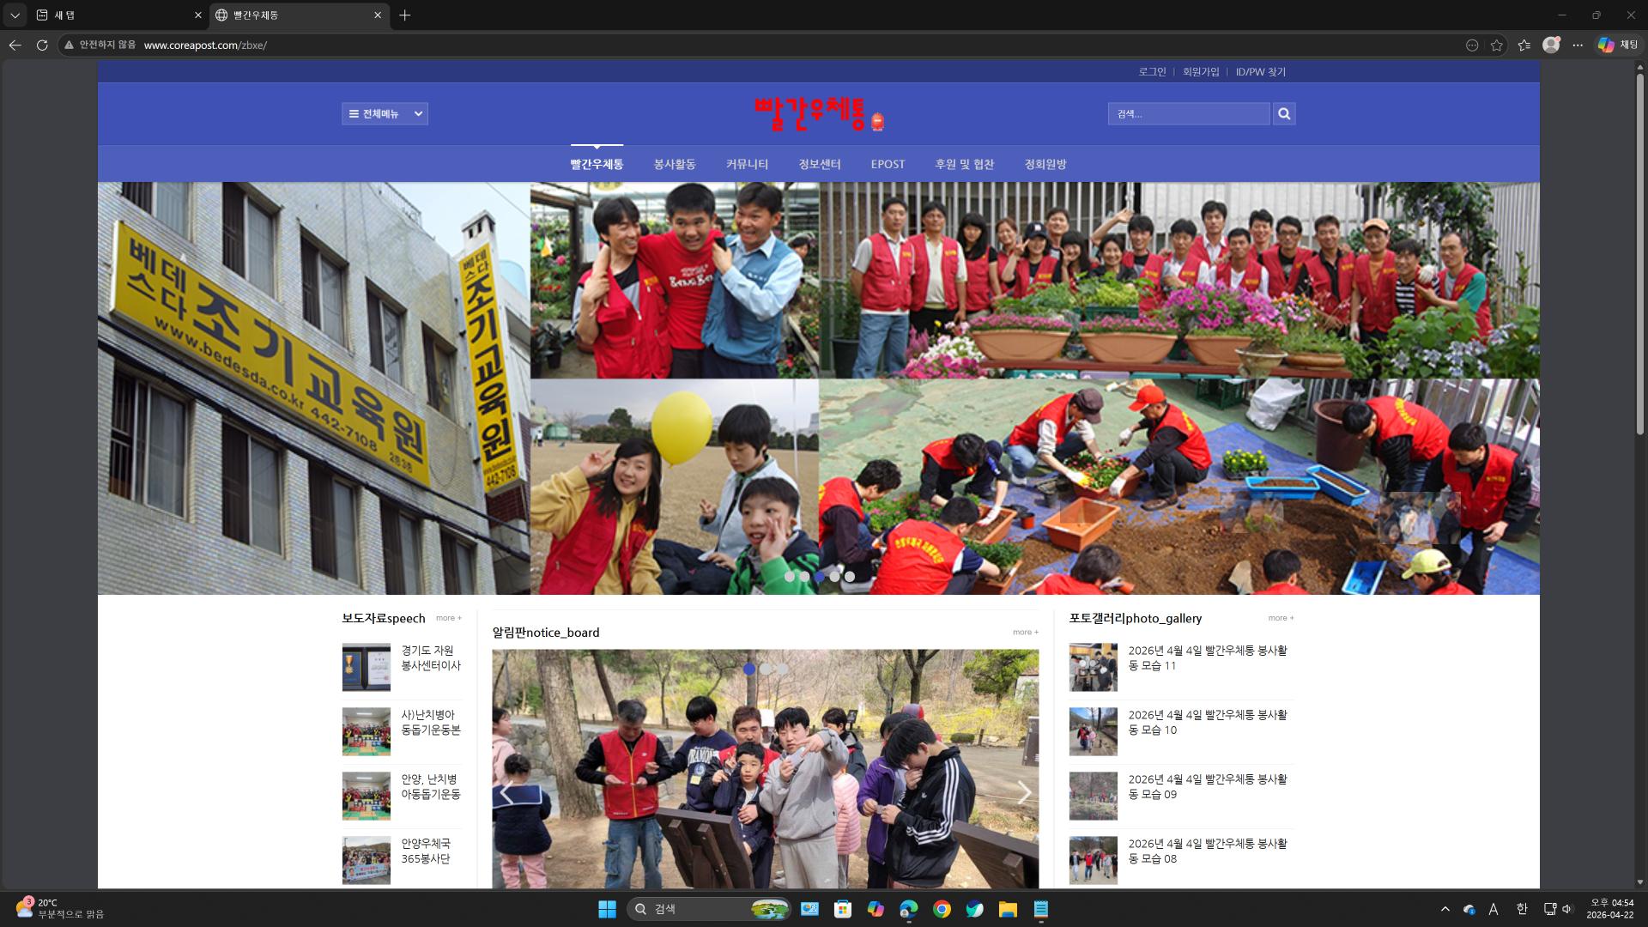
Task: Expand hidden system tray icons chevron
Action: (x=1445, y=909)
